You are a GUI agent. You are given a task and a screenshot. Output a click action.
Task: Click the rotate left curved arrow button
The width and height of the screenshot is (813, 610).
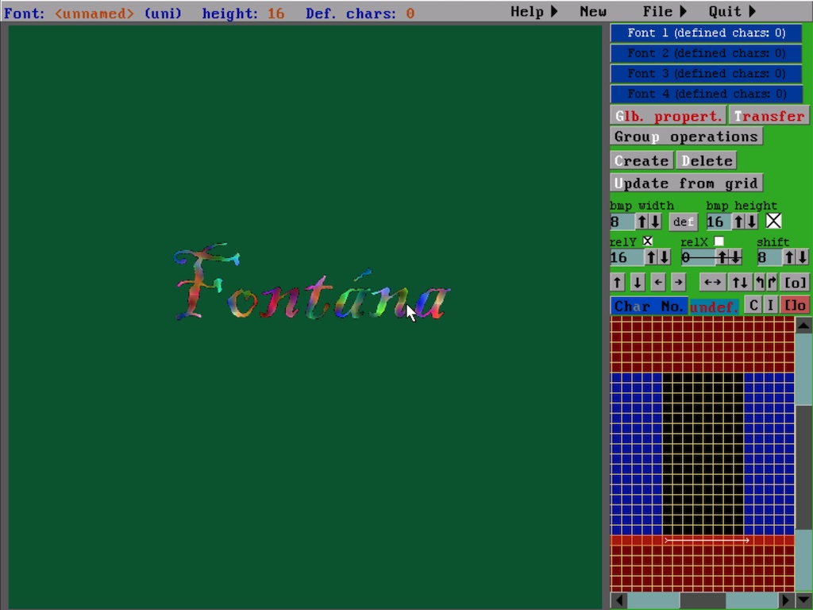click(760, 282)
